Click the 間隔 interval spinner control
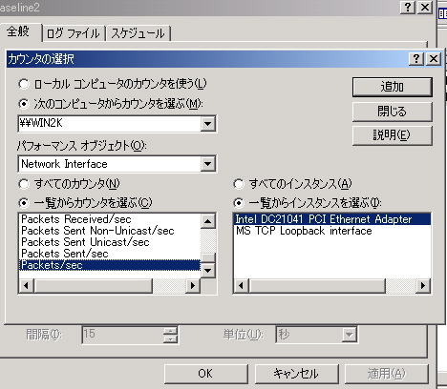 coord(171,335)
